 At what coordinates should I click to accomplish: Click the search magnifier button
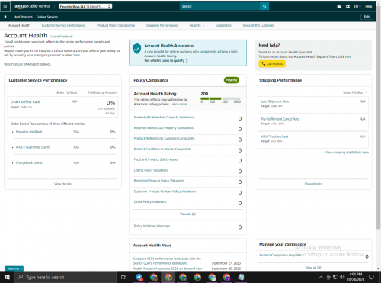(x=264, y=6)
